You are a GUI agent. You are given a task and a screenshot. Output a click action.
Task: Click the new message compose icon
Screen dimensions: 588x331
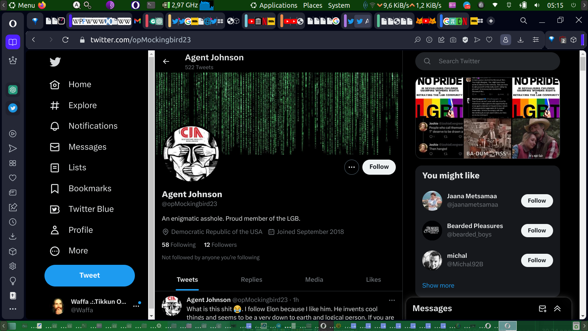(542, 309)
